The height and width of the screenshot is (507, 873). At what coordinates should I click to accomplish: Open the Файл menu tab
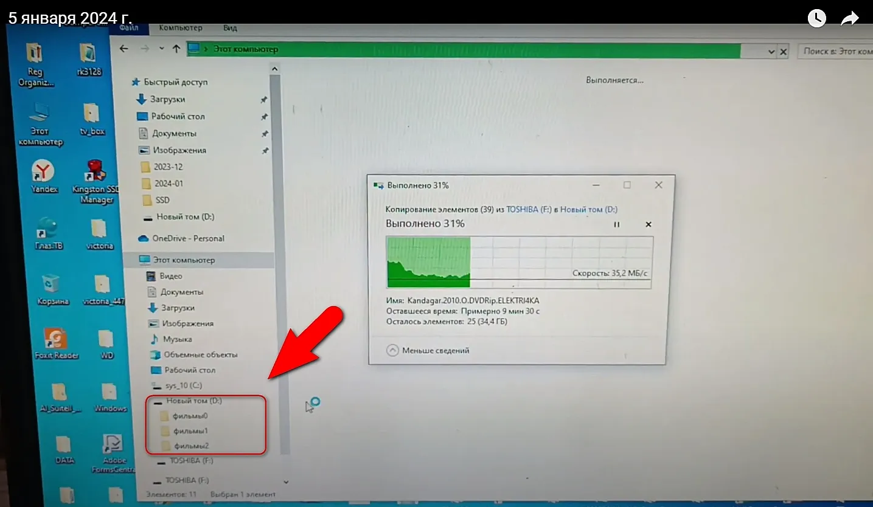pos(130,28)
